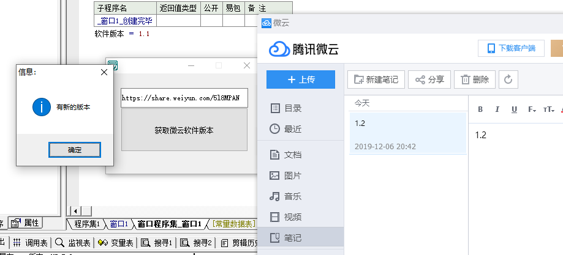Click the 删除 trash button

[x=475, y=79]
